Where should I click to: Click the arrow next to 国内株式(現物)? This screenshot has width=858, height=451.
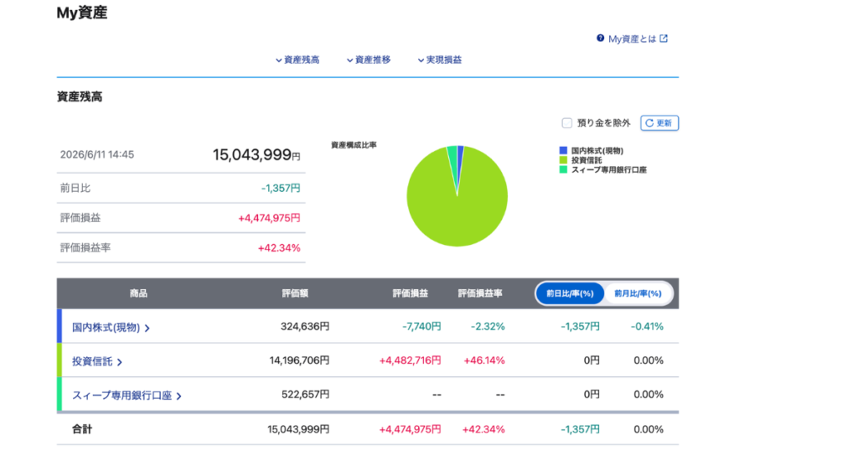click(147, 329)
